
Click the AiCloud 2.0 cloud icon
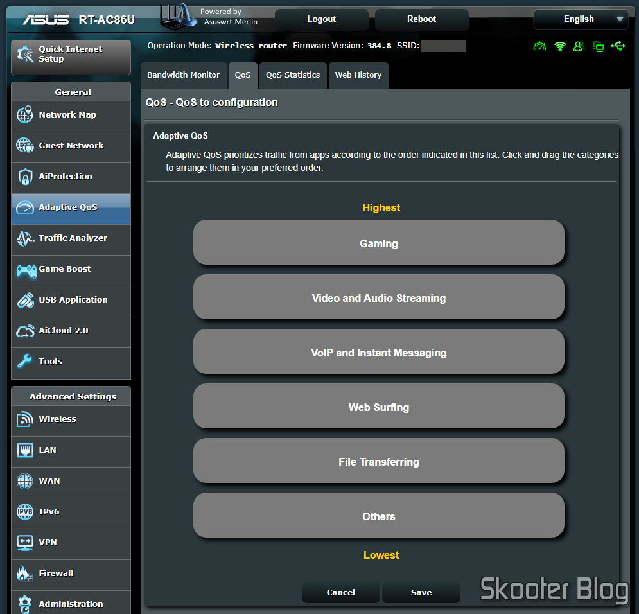pos(25,331)
